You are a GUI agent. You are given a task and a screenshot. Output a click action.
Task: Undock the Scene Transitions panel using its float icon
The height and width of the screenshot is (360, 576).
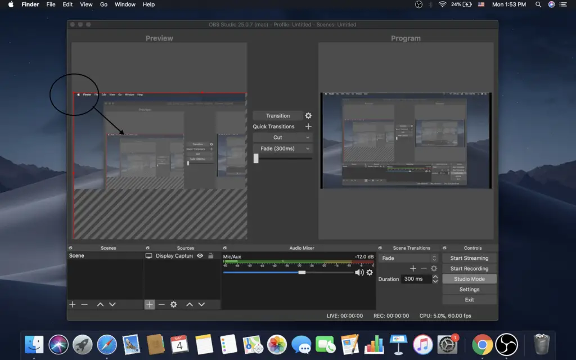[x=380, y=248]
